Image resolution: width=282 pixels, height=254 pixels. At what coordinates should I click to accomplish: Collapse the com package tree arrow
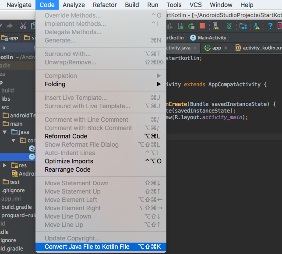tap(13, 141)
